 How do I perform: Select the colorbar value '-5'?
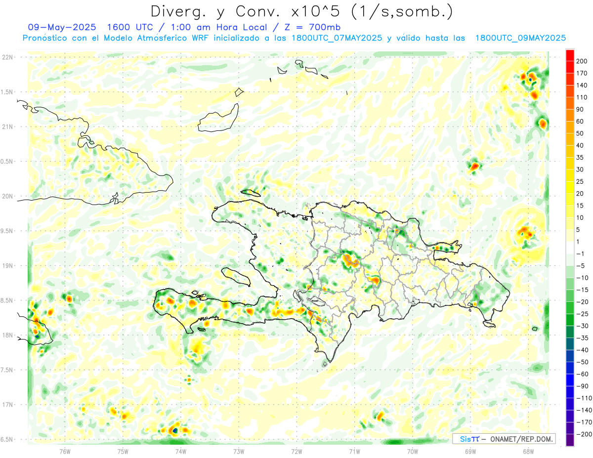[581, 266]
